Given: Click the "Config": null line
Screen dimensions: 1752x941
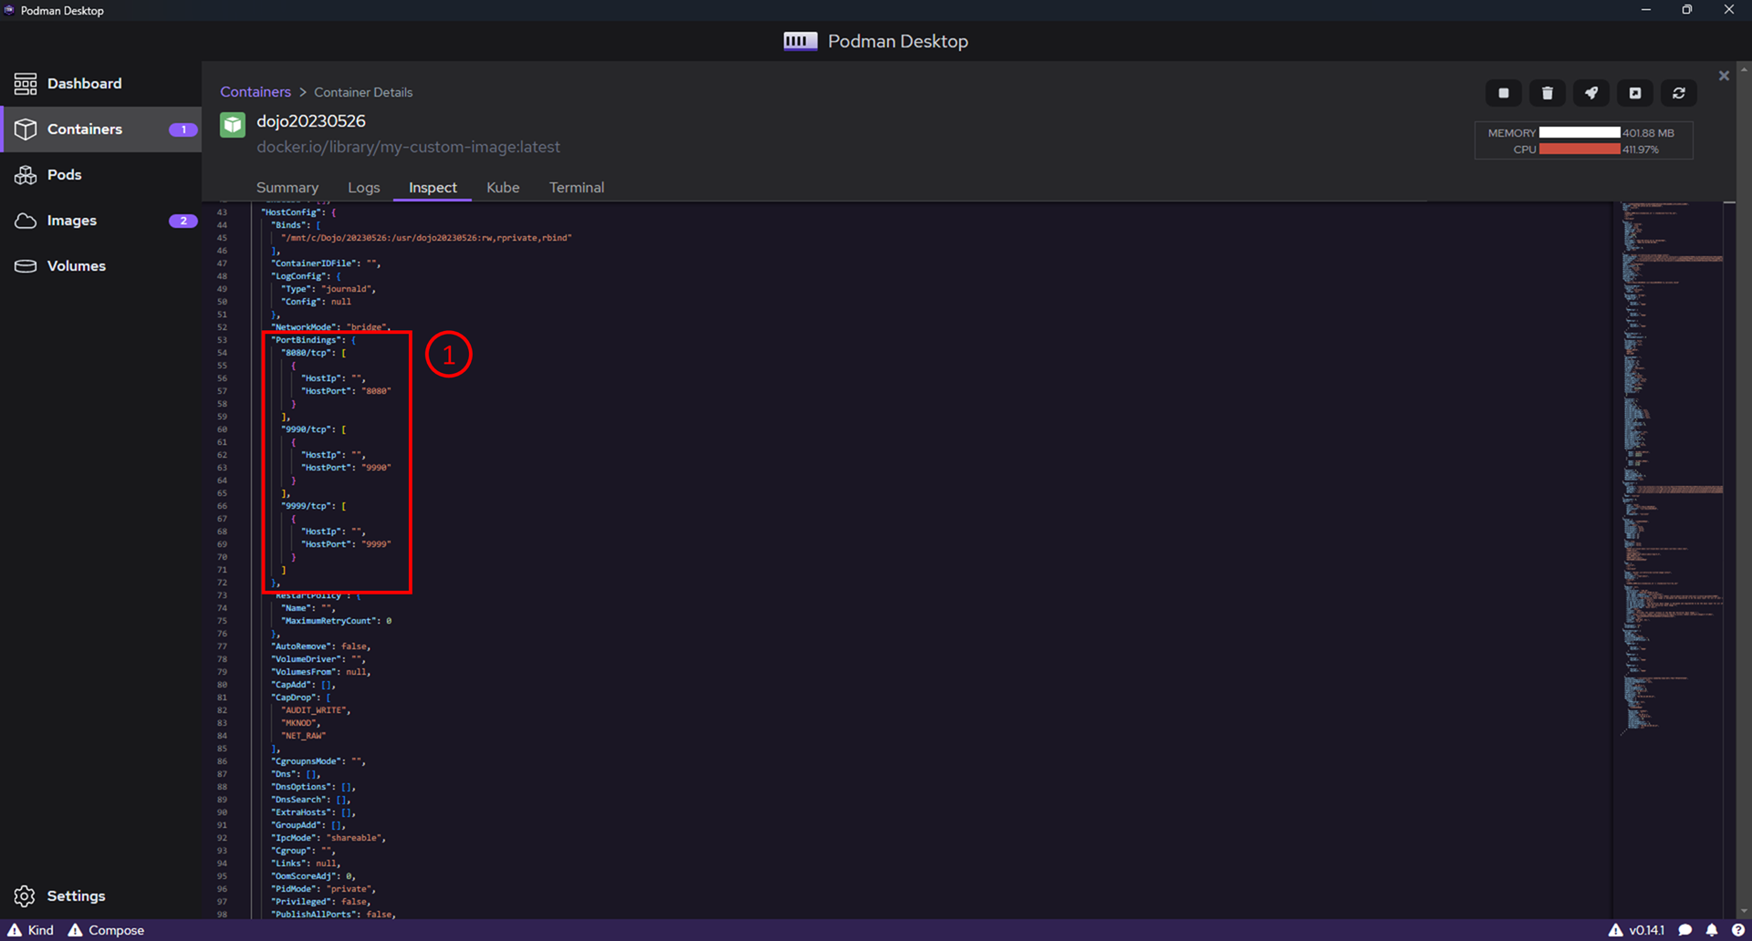Looking at the screenshot, I should point(316,302).
